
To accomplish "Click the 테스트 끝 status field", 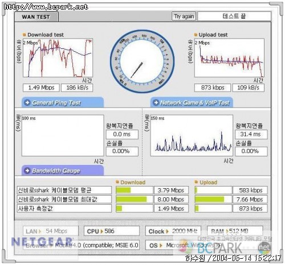I will (234, 16).
